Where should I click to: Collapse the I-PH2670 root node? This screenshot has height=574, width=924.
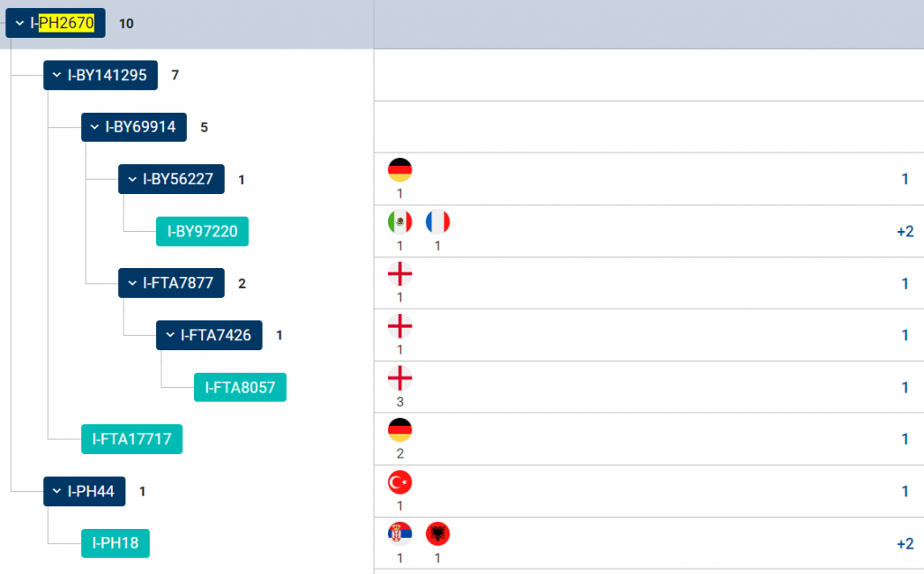point(20,23)
